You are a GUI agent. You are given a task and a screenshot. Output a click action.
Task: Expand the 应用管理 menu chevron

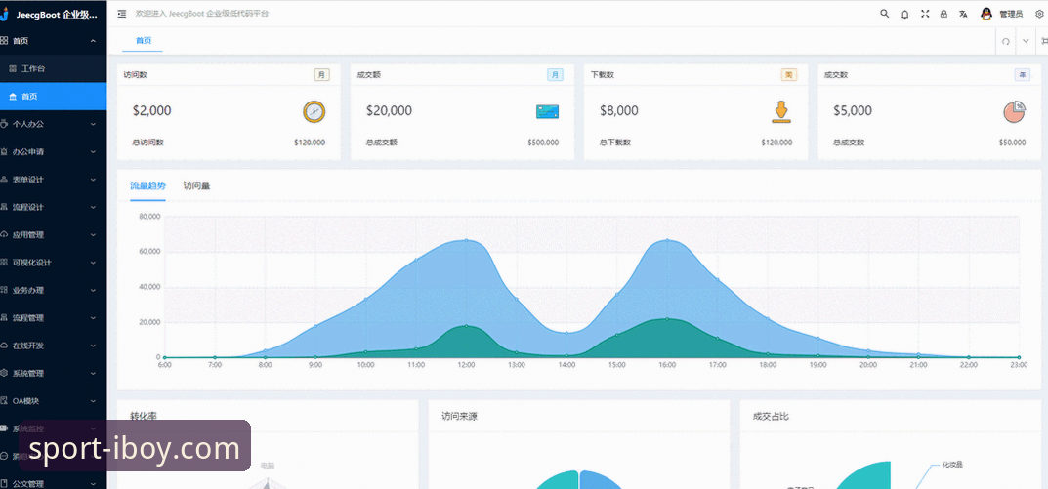[93, 235]
